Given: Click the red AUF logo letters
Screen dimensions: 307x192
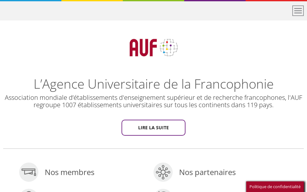Looking at the screenshot, I should (x=143, y=48).
